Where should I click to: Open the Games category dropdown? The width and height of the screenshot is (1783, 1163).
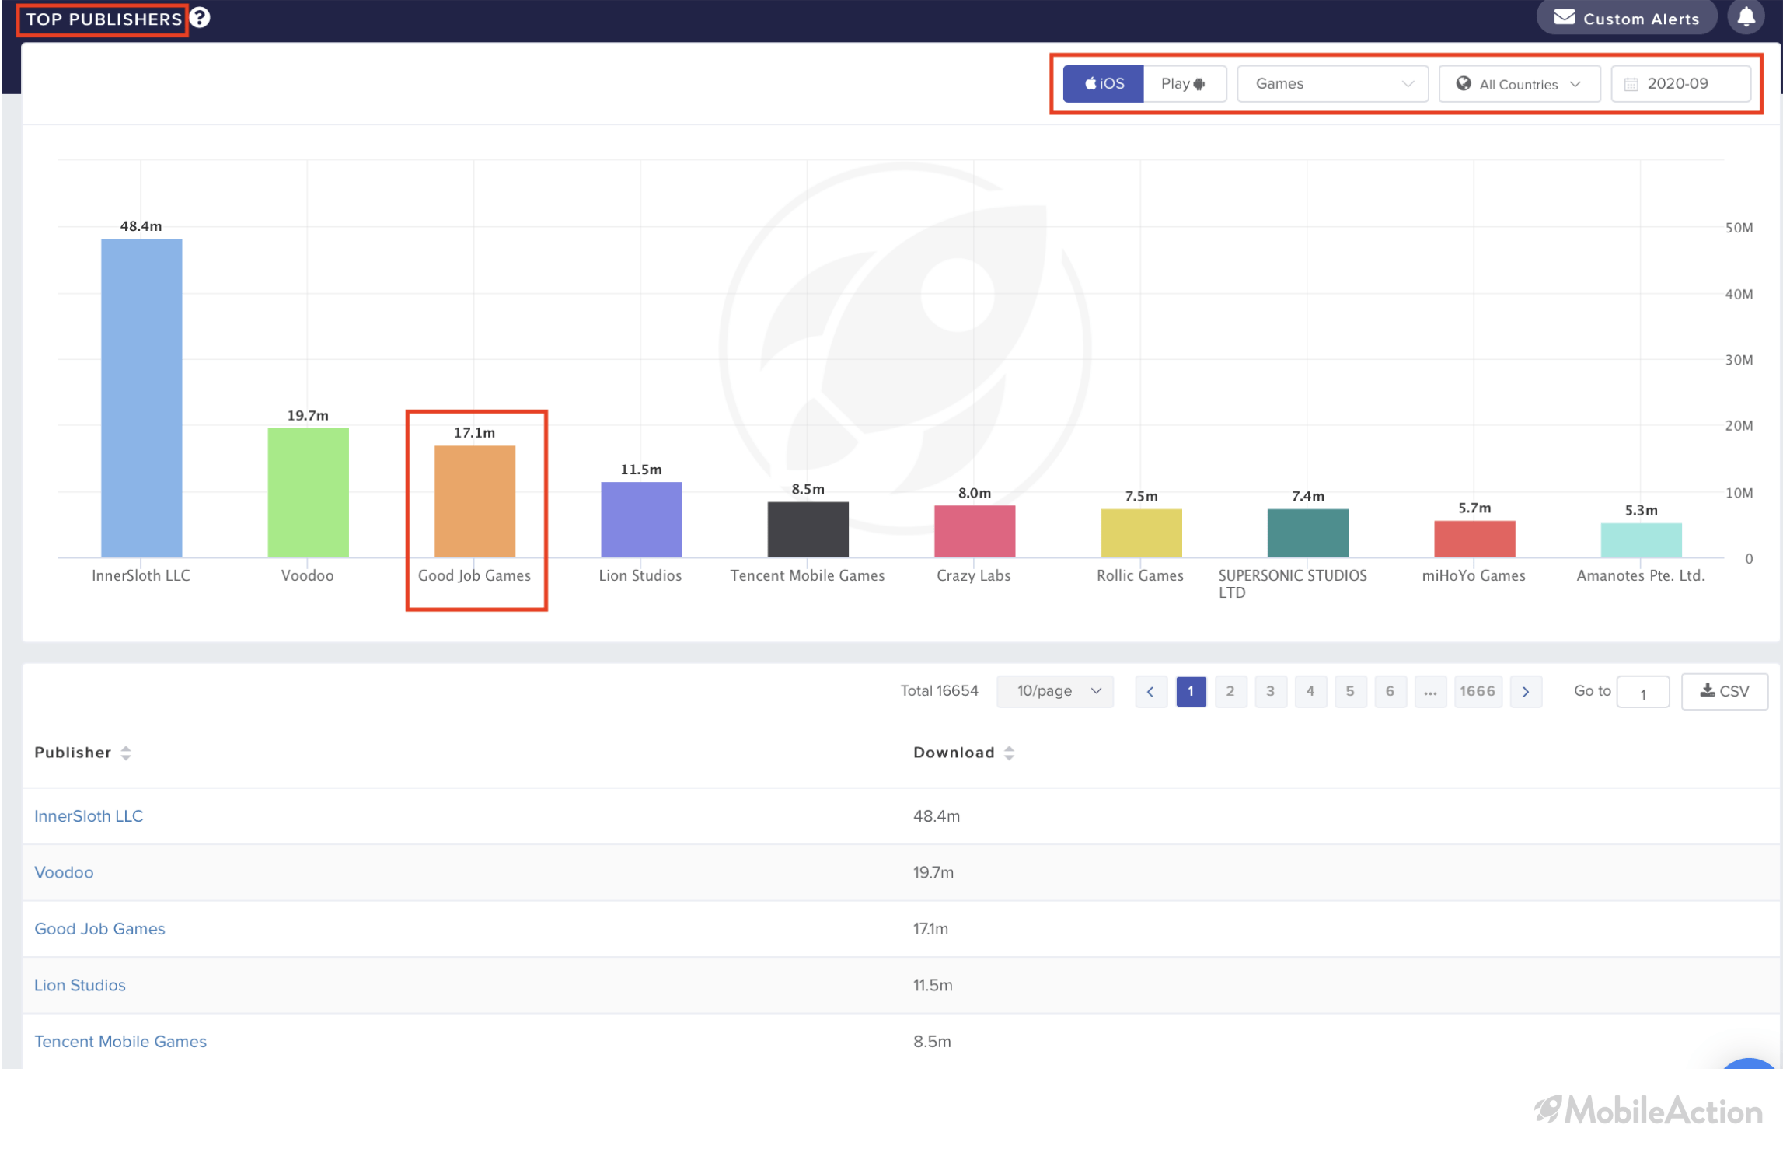[x=1331, y=83]
